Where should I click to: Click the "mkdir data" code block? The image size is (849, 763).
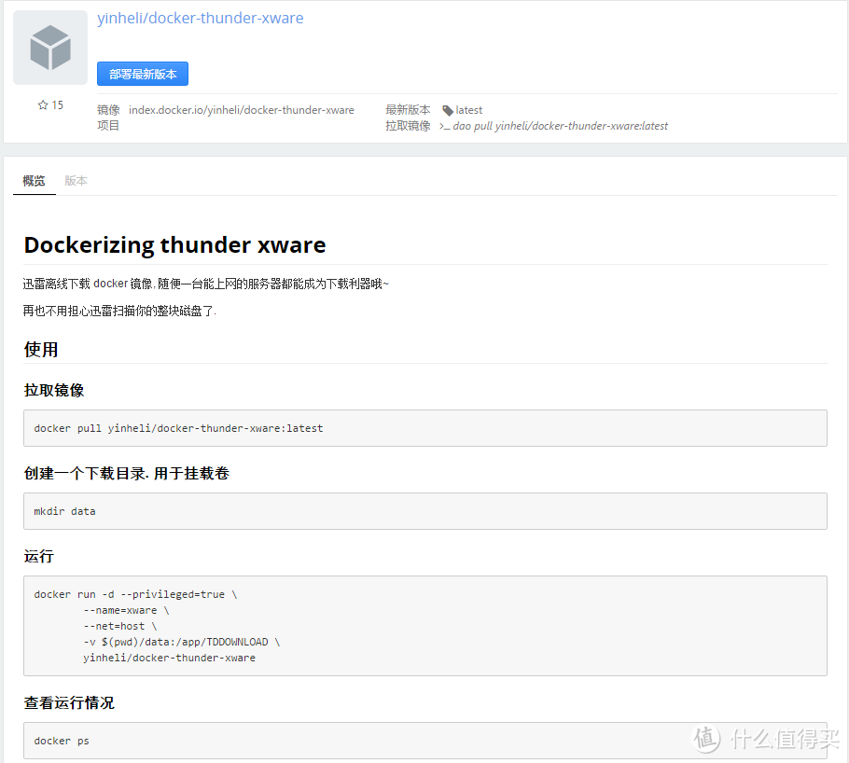[424, 510]
